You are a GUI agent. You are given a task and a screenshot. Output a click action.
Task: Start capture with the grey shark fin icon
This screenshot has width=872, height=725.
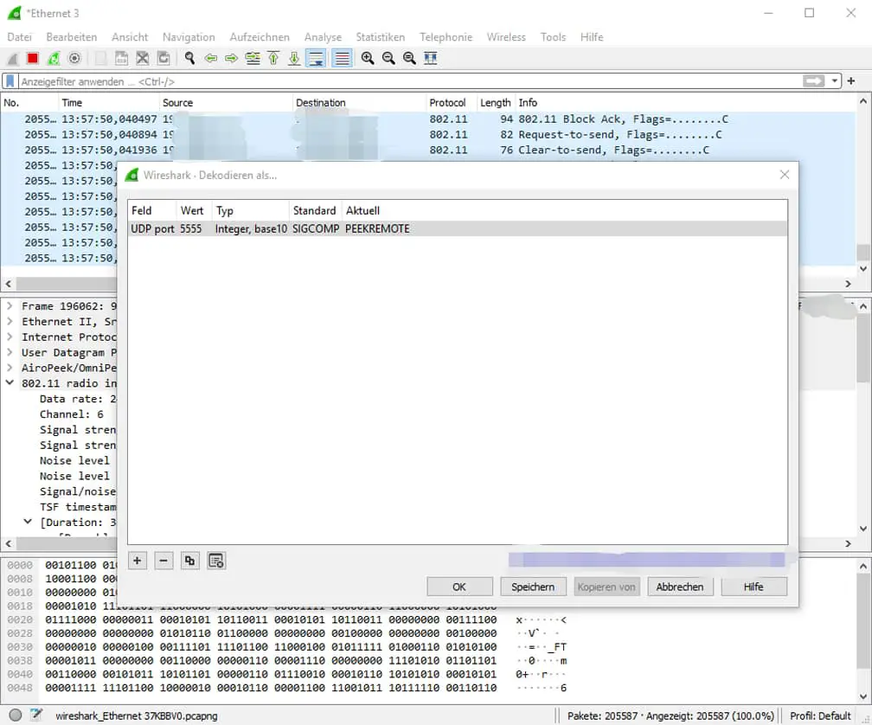point(12,58)
